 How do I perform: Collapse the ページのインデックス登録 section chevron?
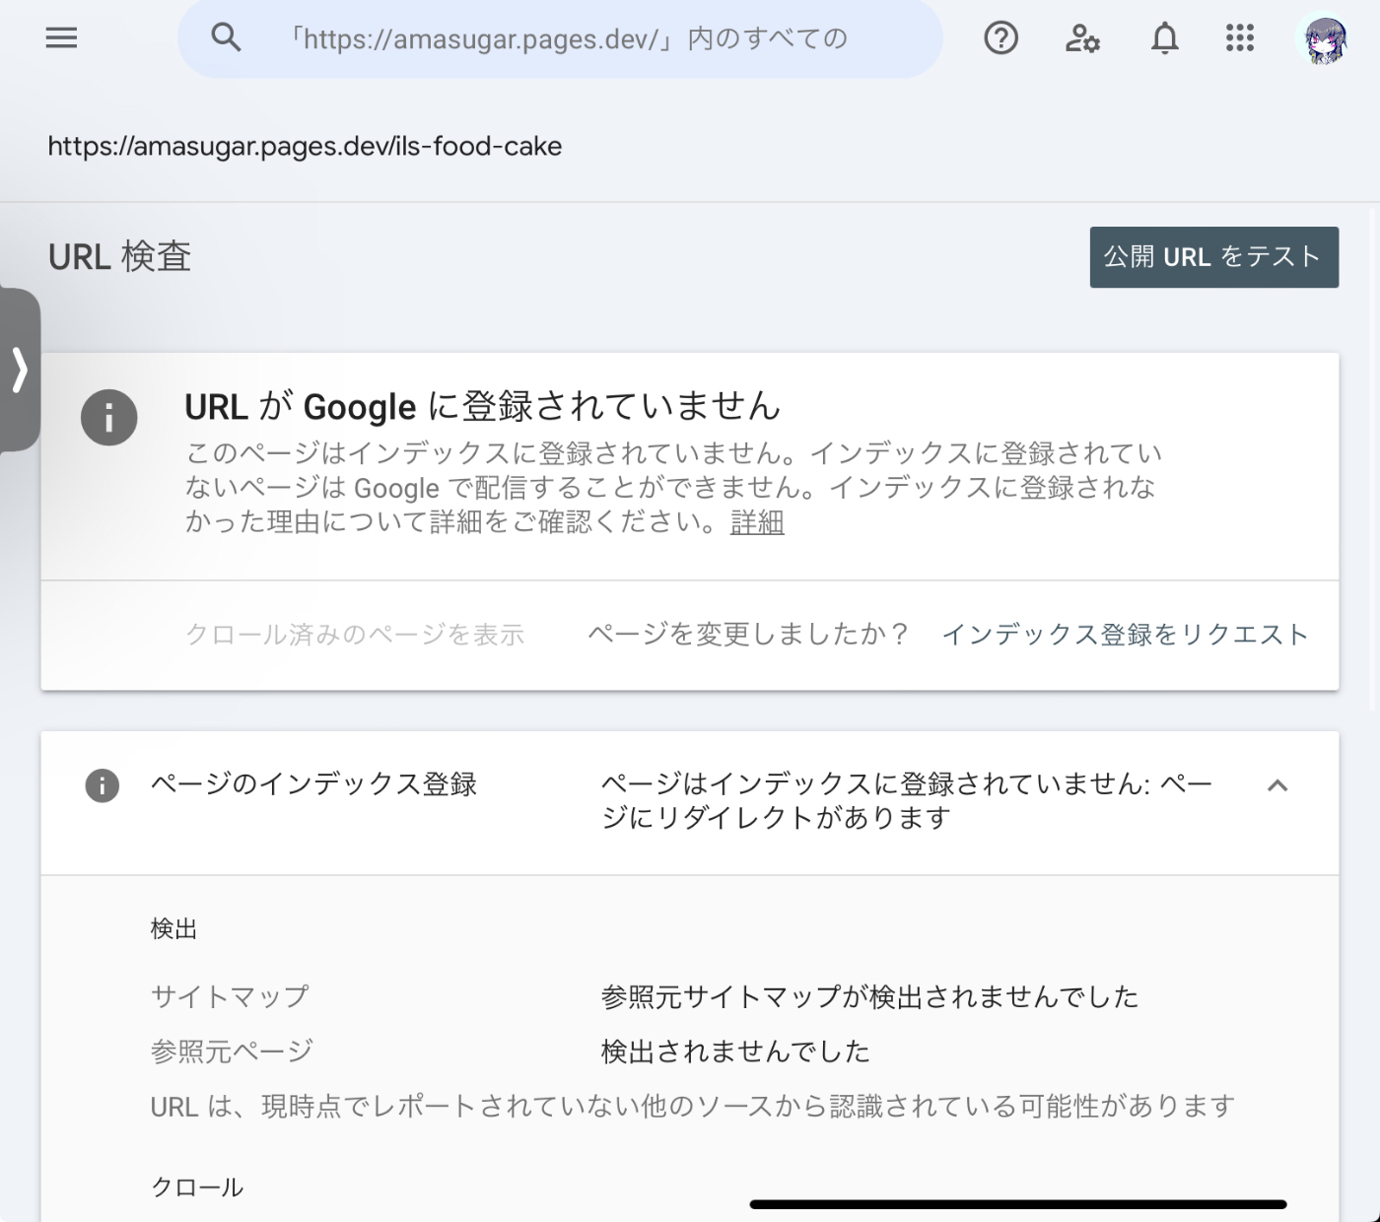click(x=1277, y=785)
